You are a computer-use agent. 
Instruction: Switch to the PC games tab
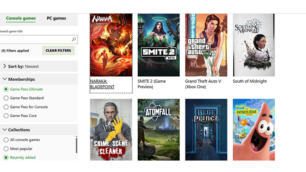pos(56,18)
